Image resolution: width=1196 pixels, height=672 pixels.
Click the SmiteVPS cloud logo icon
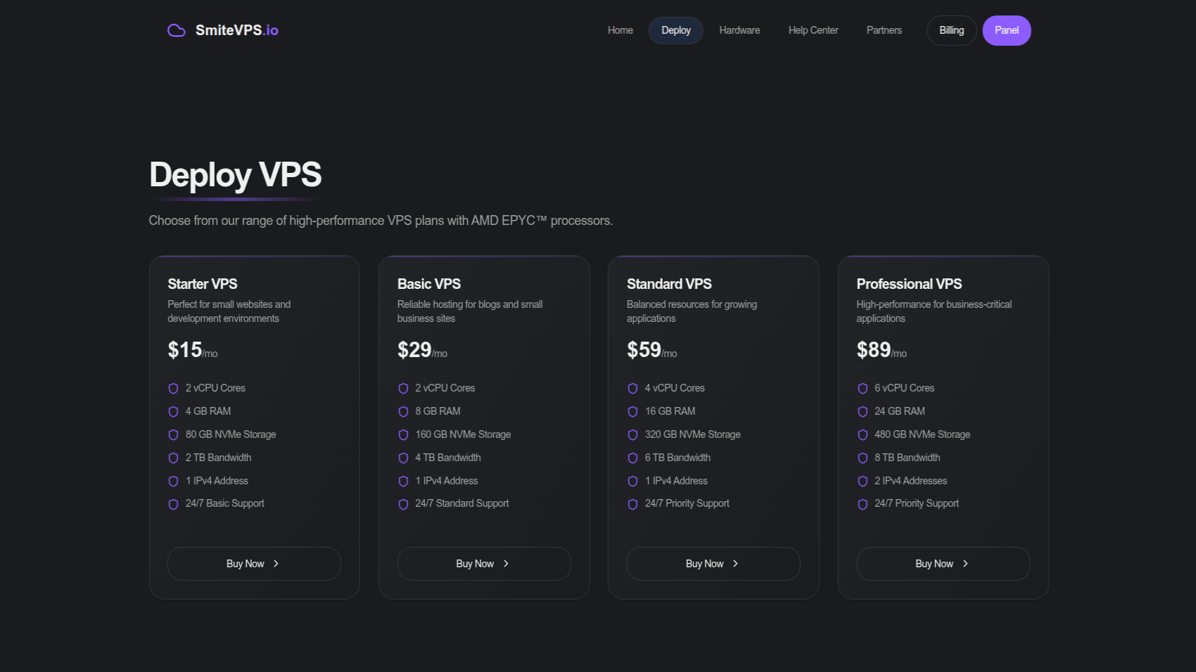click(x=176, y=30)
